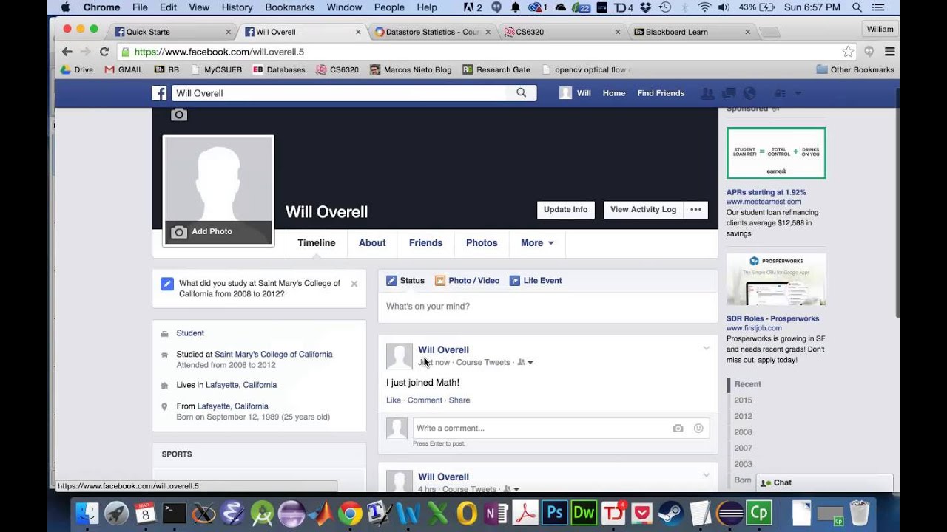Open Finder from the dock
This screenshot has height=532, width=947.
(87, 513)
